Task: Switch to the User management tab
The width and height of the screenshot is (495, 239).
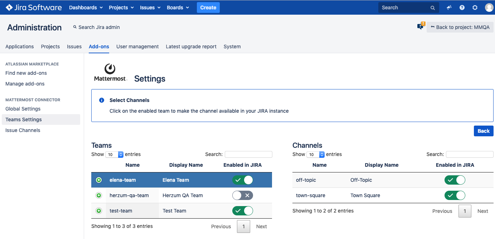Action: (137, 47)
